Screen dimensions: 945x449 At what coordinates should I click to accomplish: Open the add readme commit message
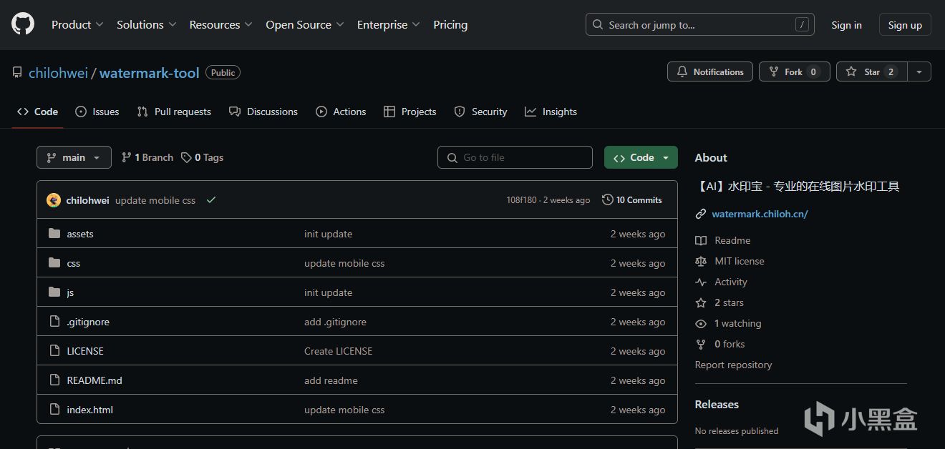331,380
